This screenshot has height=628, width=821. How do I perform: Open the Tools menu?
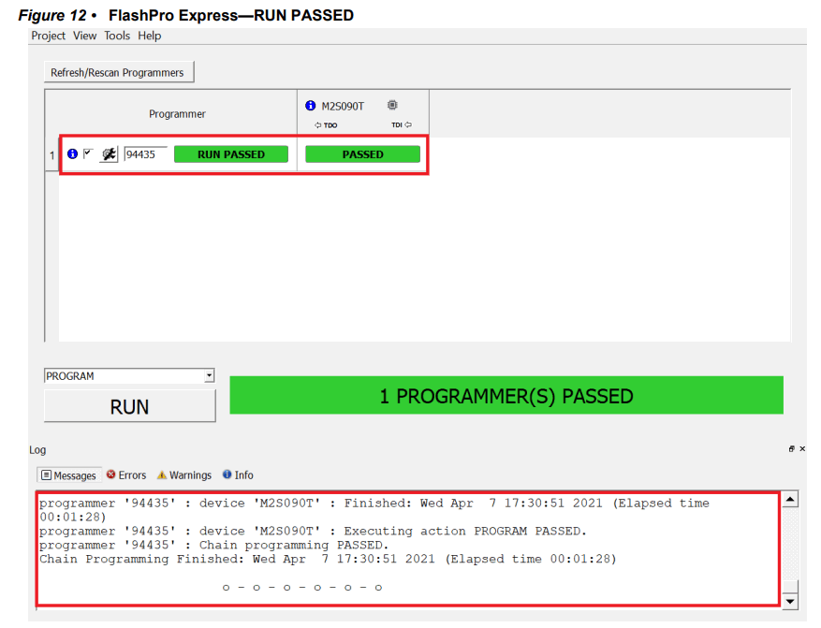(116, 36)
